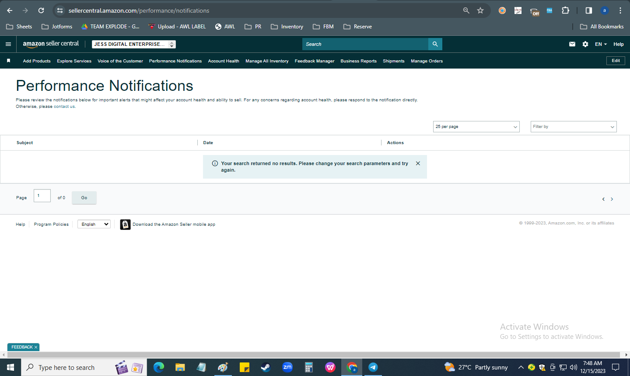Image resolution: width=630 pixels, height=376 pixels.
Task: Click the contact us link
Action: (64, 107)
